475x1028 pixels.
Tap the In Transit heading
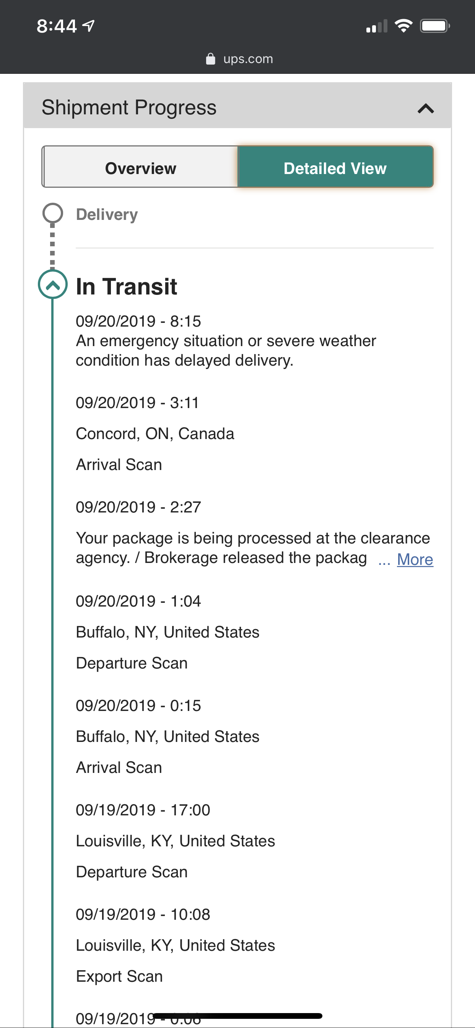tap(126, 286)
